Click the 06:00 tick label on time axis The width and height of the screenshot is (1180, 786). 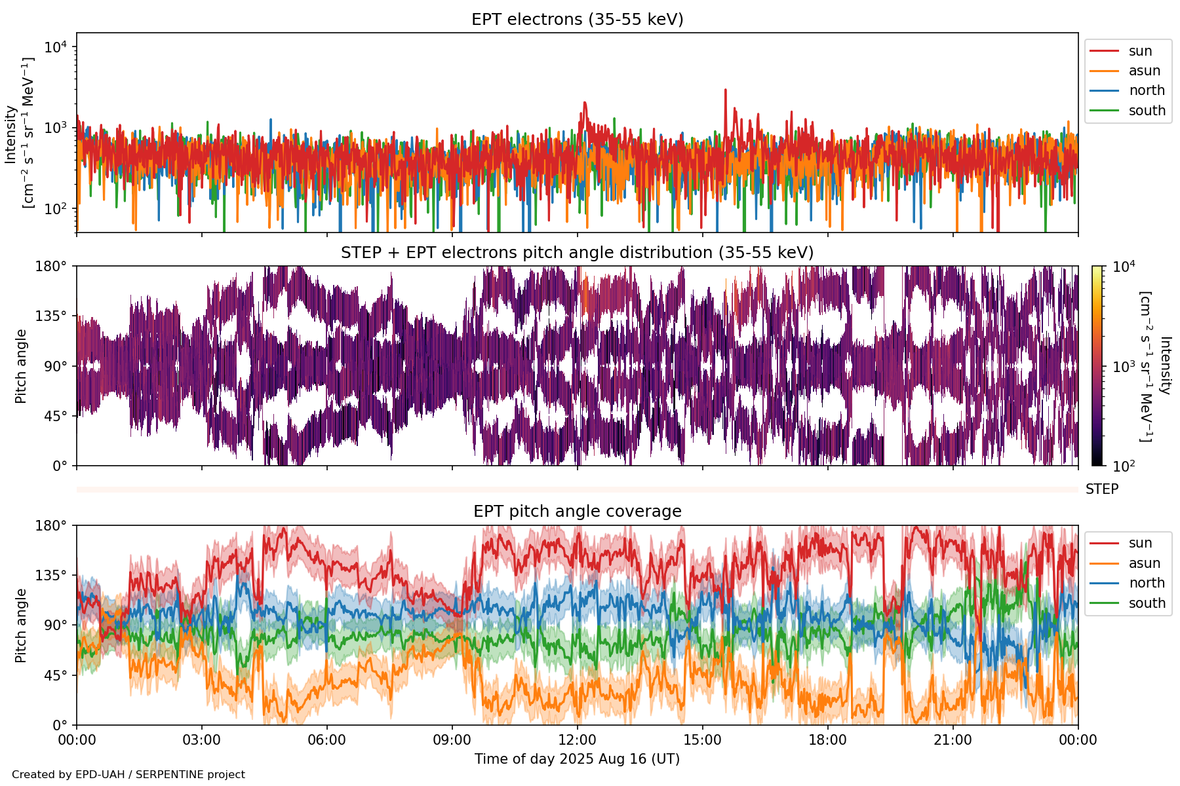tap(326, 740)
